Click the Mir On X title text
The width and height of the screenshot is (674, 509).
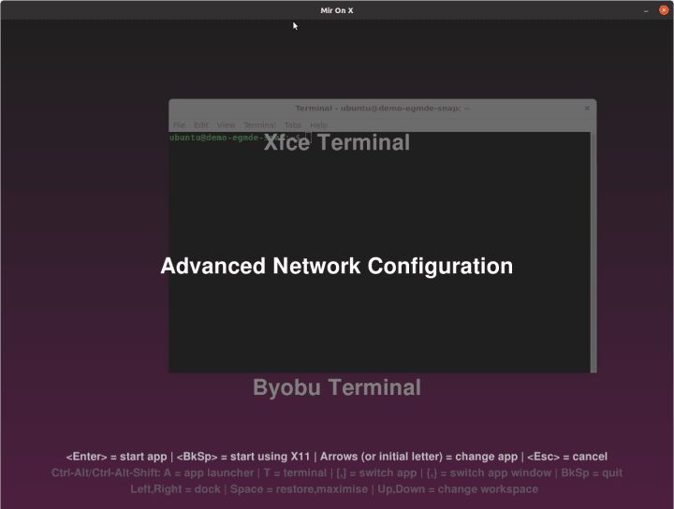tap(337, 10)
